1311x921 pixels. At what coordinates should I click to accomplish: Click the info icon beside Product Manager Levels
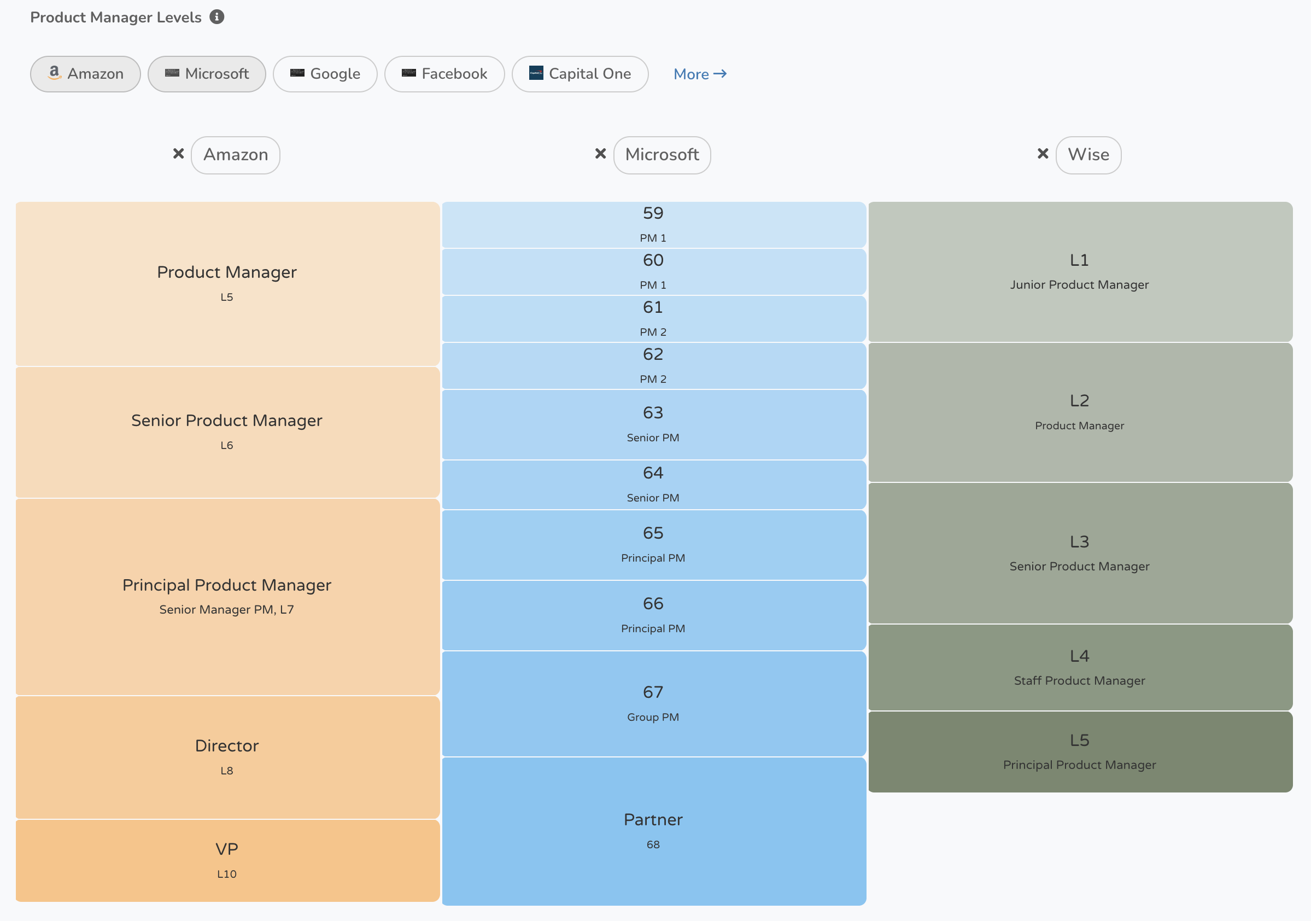pos(216,16)
